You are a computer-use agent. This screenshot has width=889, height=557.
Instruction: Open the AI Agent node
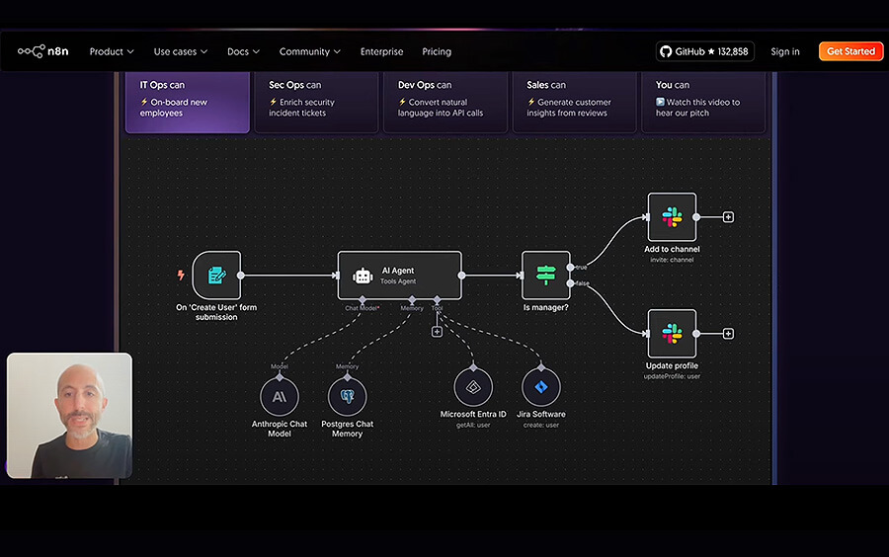coord(399,276)
